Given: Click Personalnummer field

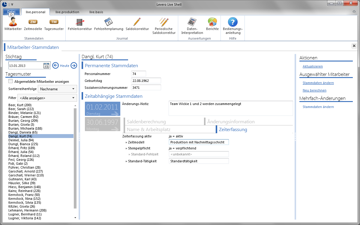Looking at the screenshot, I should tap(139, 73).
